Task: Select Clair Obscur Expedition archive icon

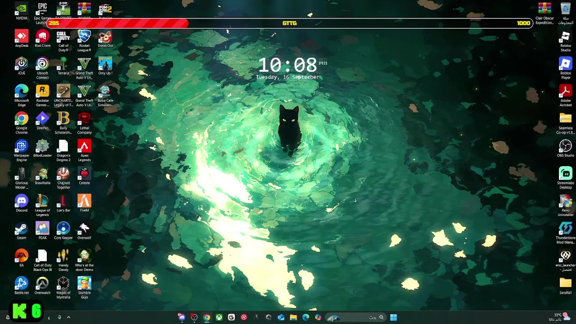Action: tap(544, 13)
